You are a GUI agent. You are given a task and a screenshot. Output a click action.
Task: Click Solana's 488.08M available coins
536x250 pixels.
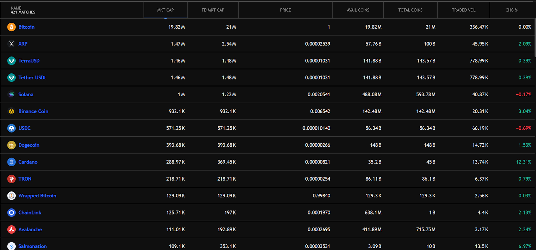click(372, 95)
